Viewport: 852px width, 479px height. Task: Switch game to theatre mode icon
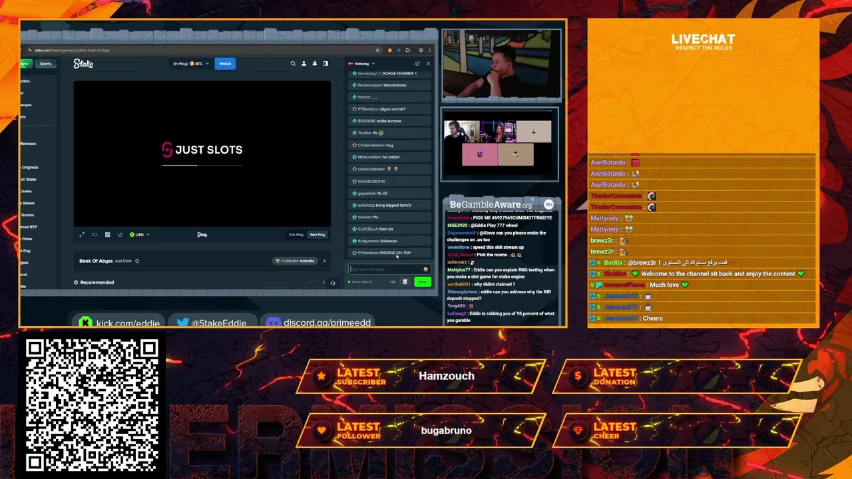pos(95,234)
